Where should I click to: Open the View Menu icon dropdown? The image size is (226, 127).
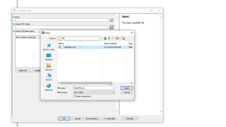pos(118,38)
